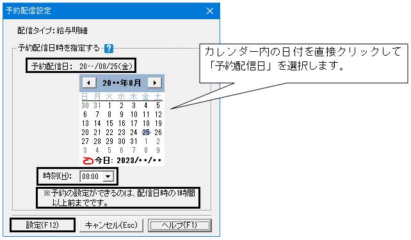Open the 時刻 time dropdown arrow
The height and width of the screenshot is (240, 411).
(x=108, y=177)
